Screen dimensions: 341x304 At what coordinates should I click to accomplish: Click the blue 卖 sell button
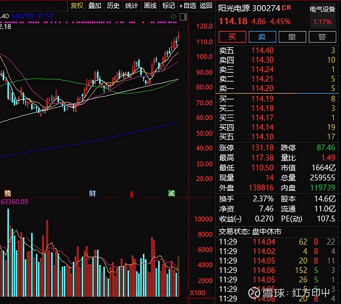click(x=262, y=37)
